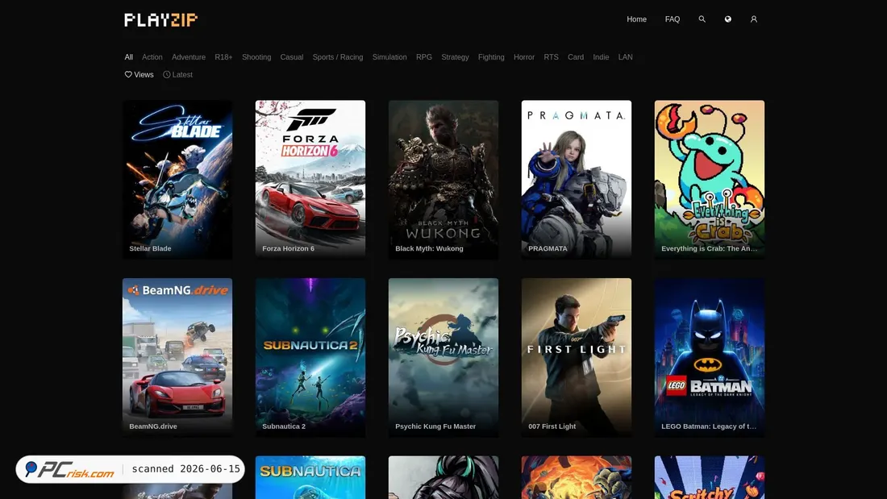Sort games by Latest
The height and width of the screenshot is (499, 887).
pos(177,75)
